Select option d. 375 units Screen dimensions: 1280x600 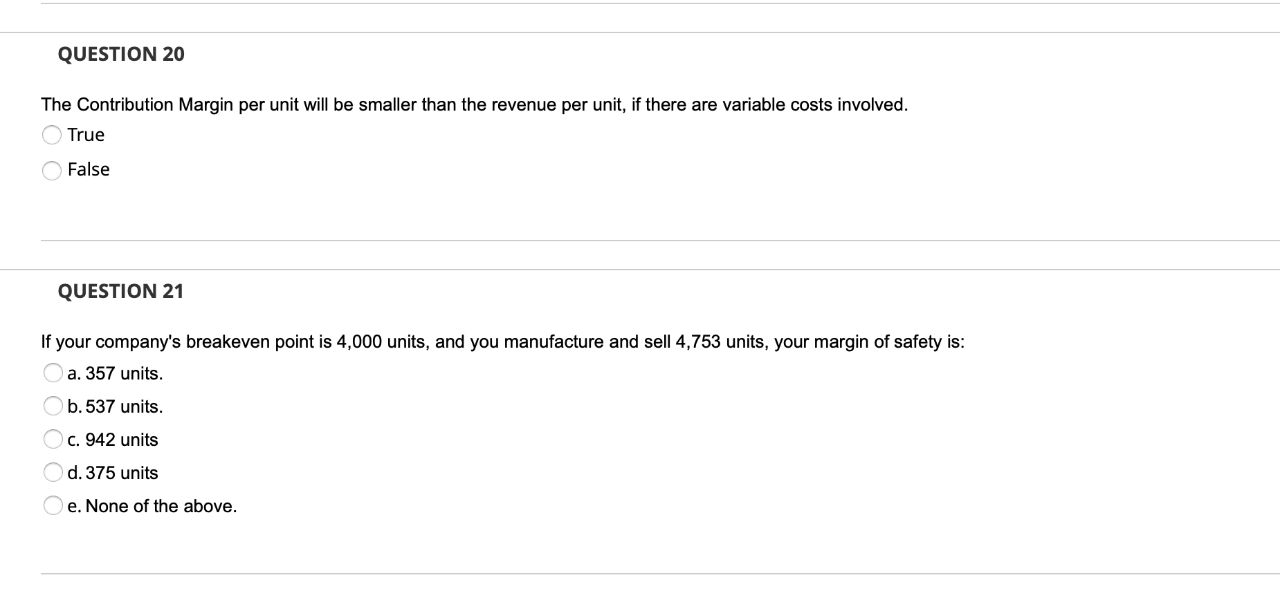(53, 473)
